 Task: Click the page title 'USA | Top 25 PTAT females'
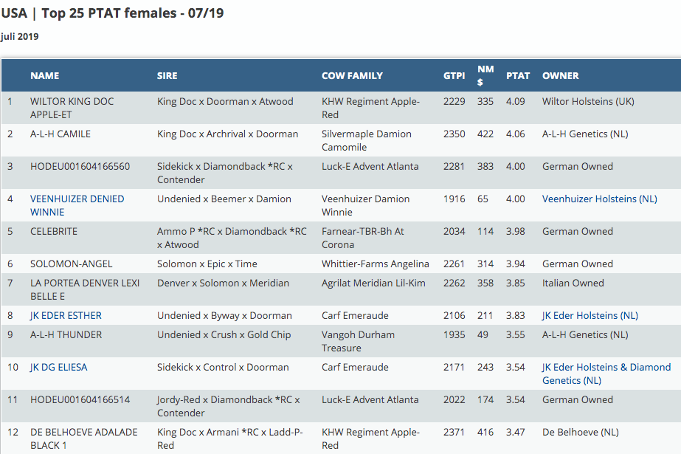112,13
